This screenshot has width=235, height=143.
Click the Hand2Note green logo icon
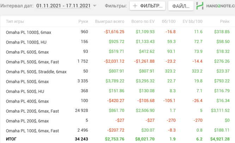[200, 6]
